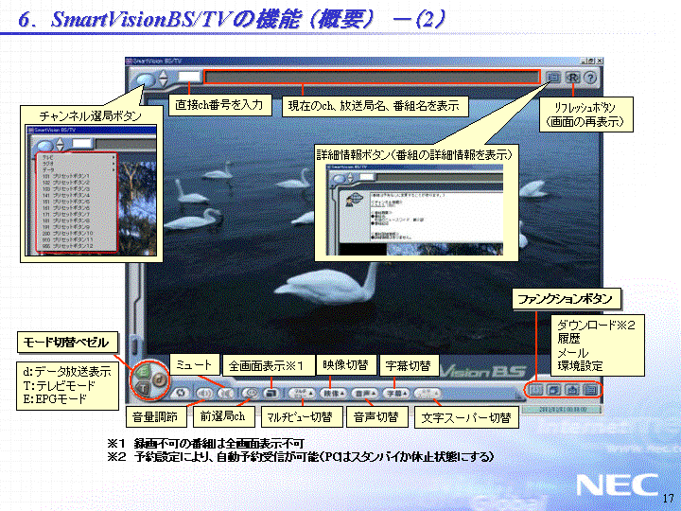Open the environment settings function button
This screenshot has height=511, width=681.
(x=590, y=390)
